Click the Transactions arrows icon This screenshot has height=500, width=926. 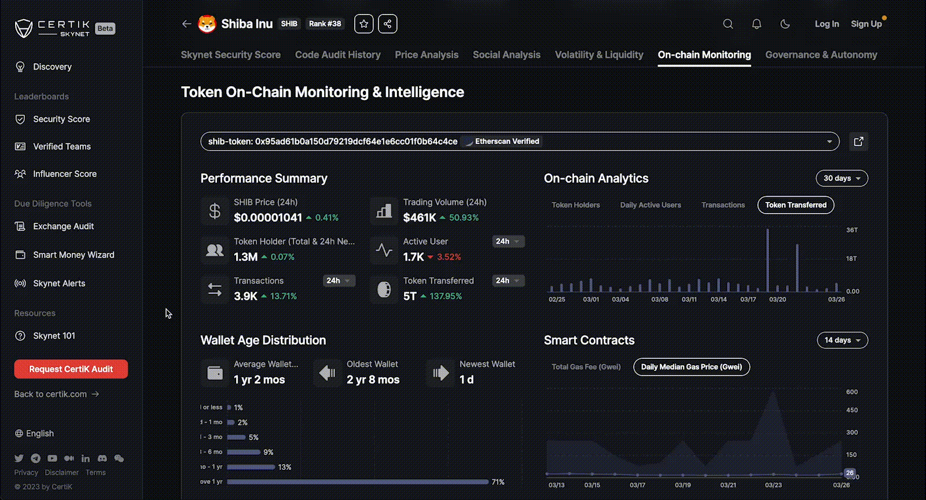point(215,290)
